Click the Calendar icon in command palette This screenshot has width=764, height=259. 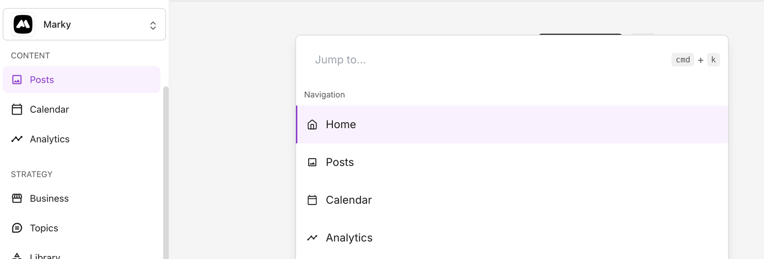[312, 200]
